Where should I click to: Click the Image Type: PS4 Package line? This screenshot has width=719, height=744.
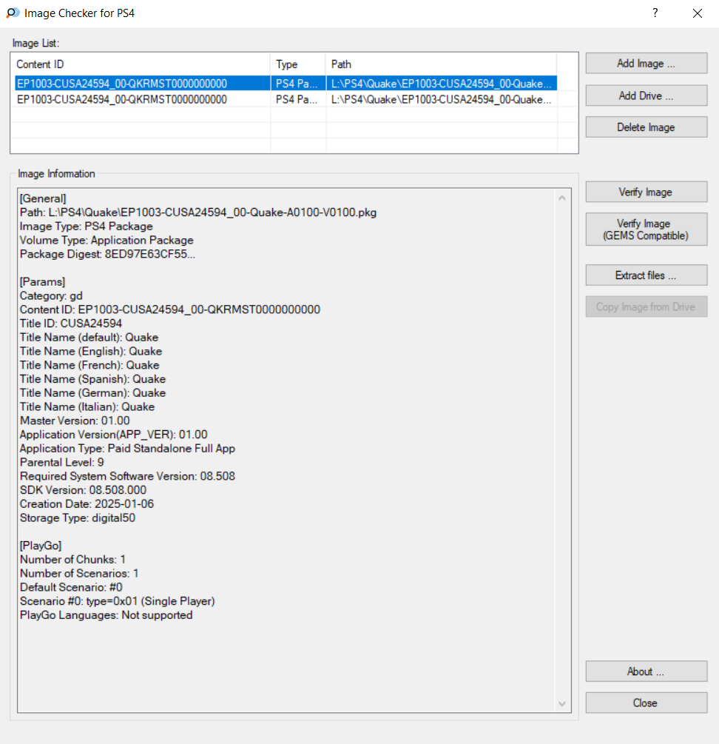(x=87, y=227)
